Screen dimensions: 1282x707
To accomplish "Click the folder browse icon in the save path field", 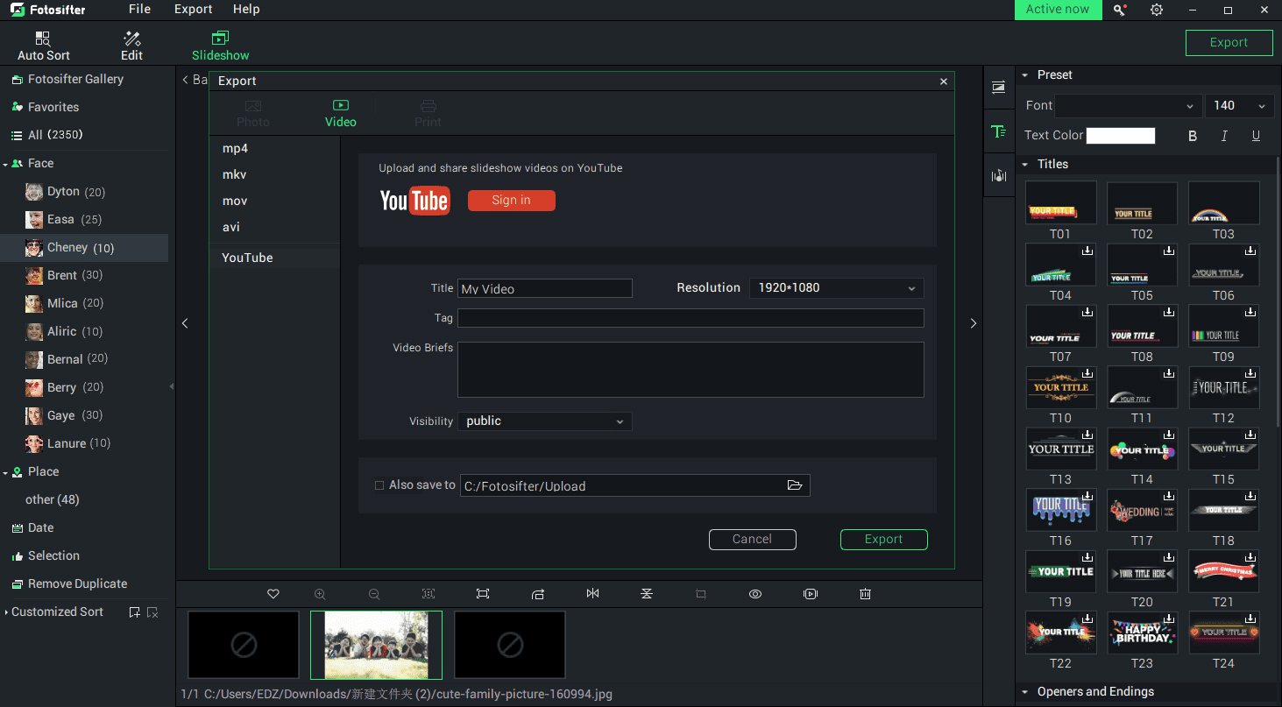I will tap(795, 485).
